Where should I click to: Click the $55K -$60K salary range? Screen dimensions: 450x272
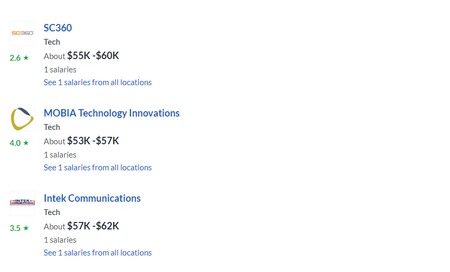[93, 56]
